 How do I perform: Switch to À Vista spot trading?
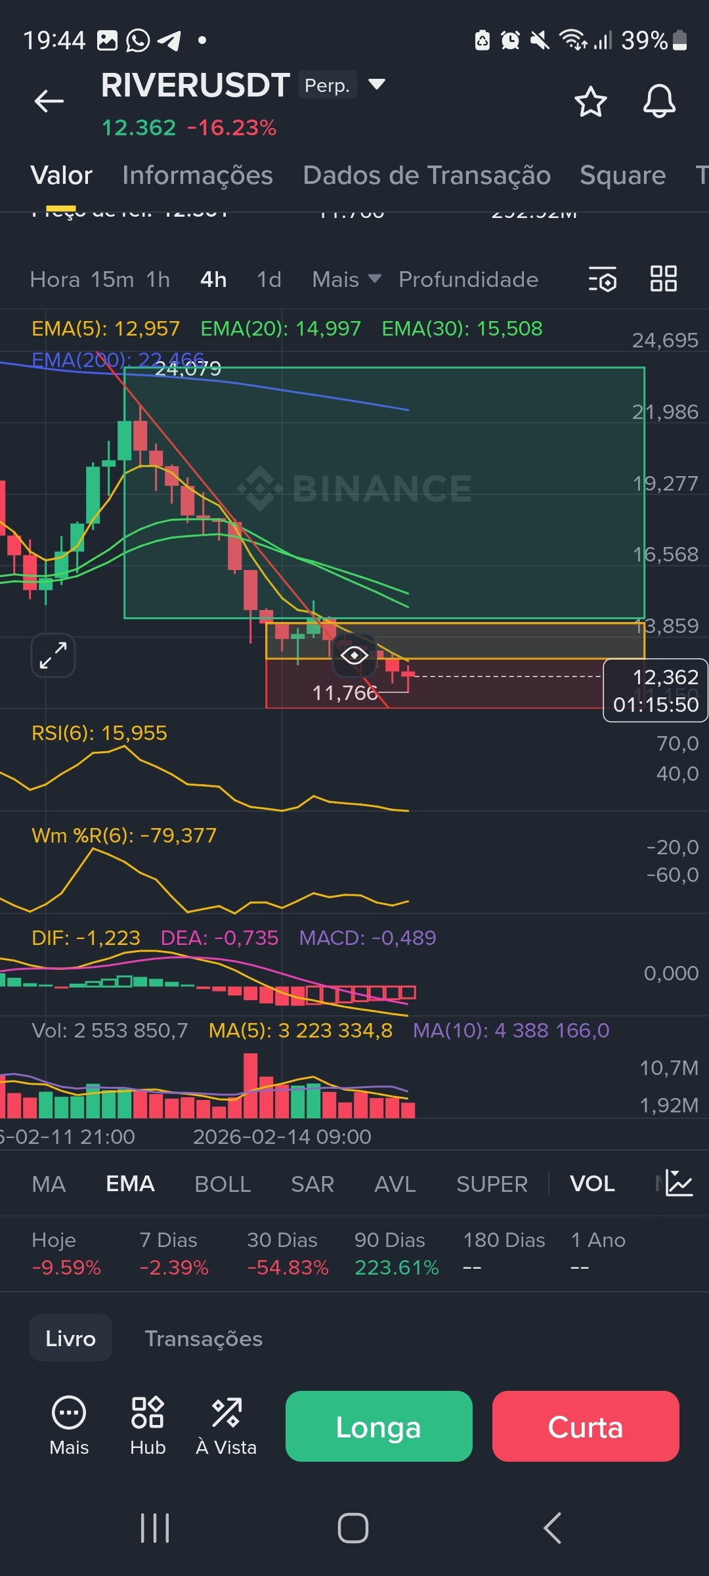point(226,1426)
